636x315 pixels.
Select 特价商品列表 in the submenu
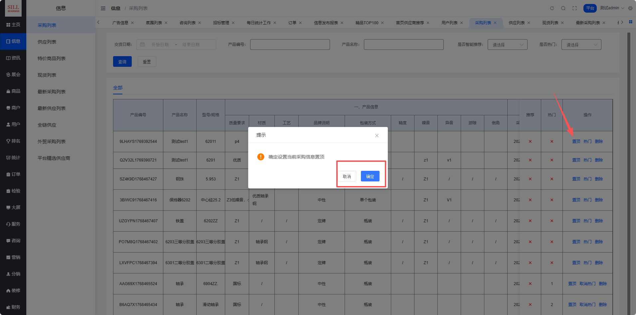(52, 58)
